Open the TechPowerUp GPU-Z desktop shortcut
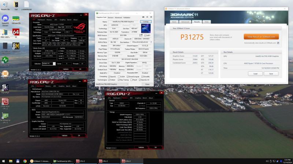 coord(5,118)
